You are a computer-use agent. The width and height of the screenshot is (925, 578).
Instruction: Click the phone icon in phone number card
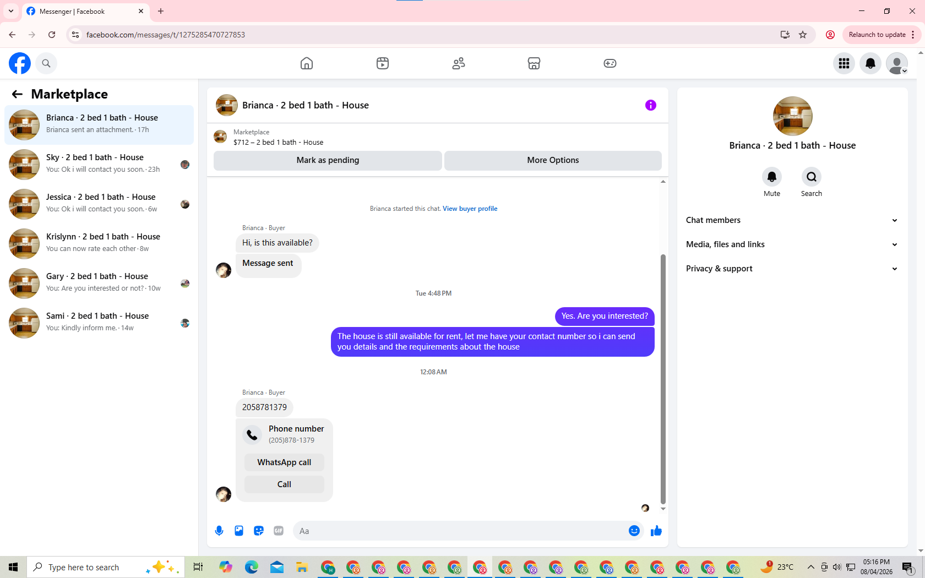tap(252, 435)
